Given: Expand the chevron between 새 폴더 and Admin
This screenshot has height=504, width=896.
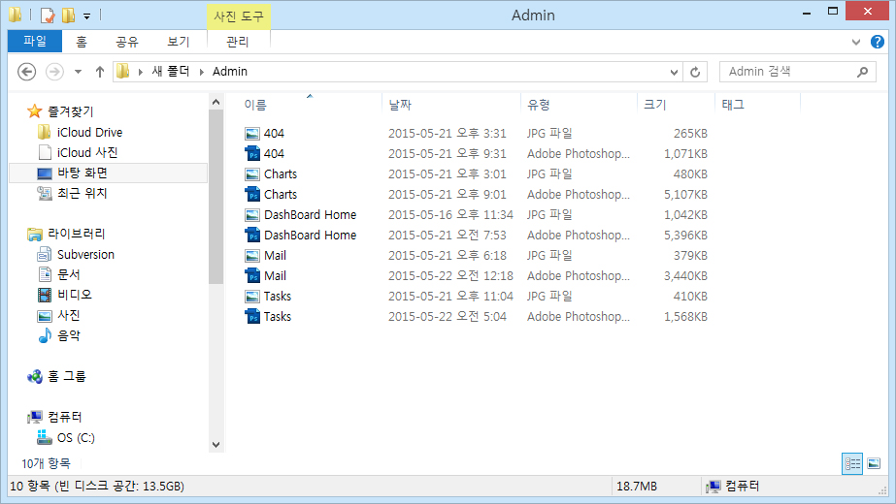Looking at the screenshot, I should click(201, 72).
